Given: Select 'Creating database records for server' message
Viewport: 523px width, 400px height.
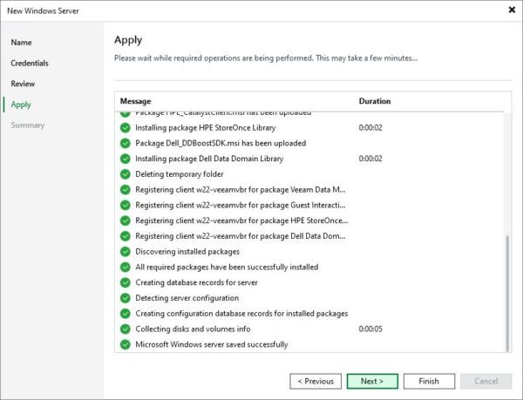Looking at the screenshot, I should click(x=196, y=282).
